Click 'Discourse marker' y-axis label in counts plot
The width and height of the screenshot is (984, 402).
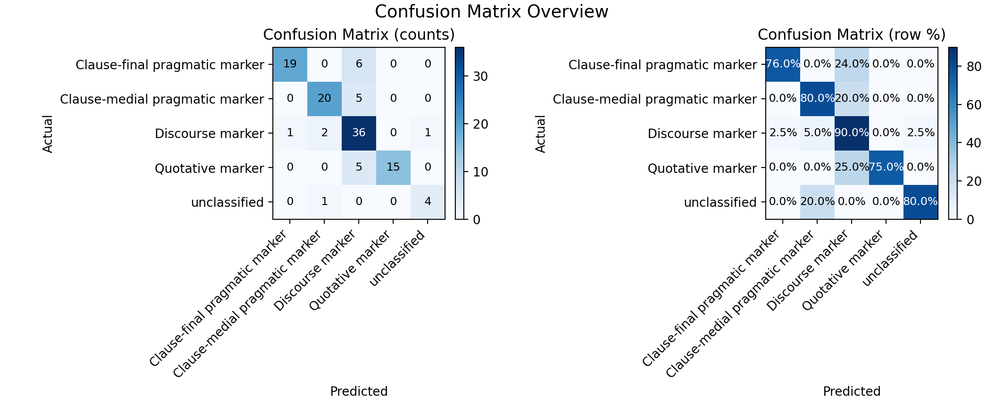point(209,134)
